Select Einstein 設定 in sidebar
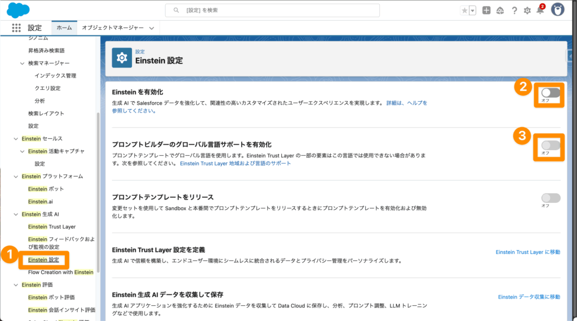The height and width of the screenshot is (321, 577). (x=43, y=260)
